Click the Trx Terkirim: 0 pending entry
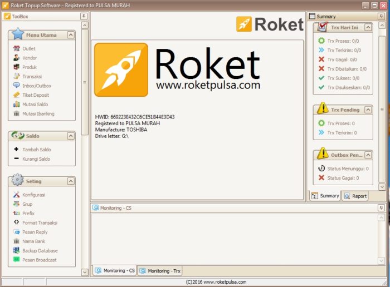The height and width of the screenshot is (287, 390). tap(342, 133)
